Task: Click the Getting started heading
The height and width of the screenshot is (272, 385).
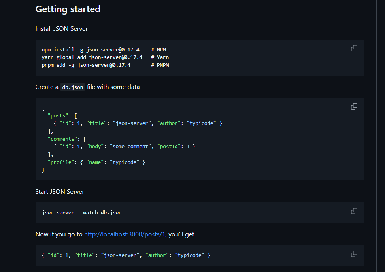Action: 68,9
